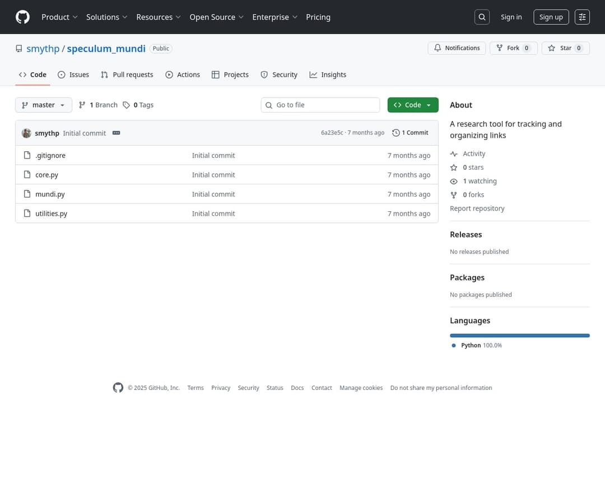Click the Sign up button
The height and width of the screenshot is (484, 605).
click(551, 17)
